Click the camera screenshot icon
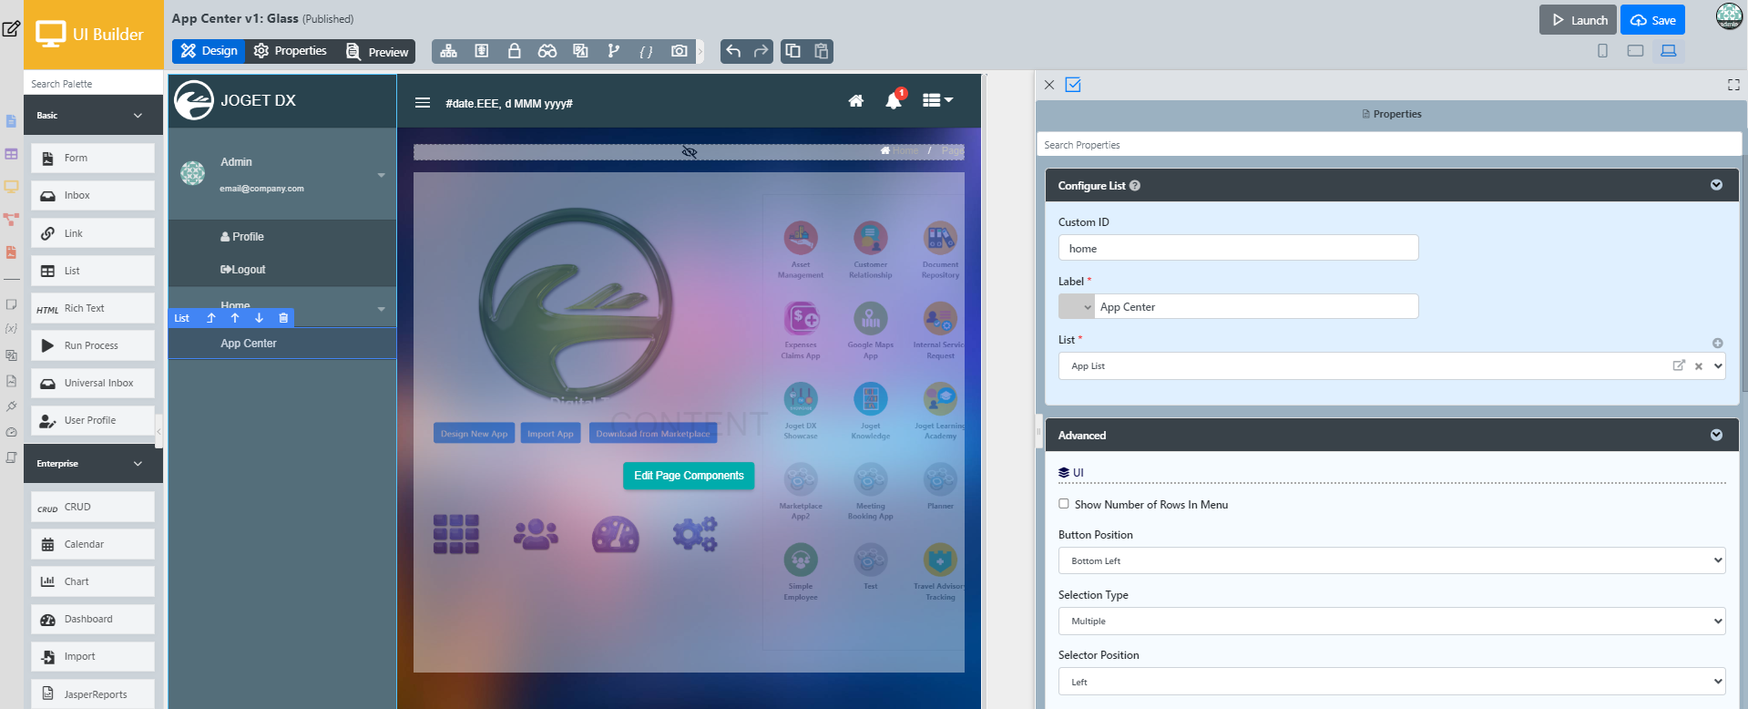 point(680,51)
